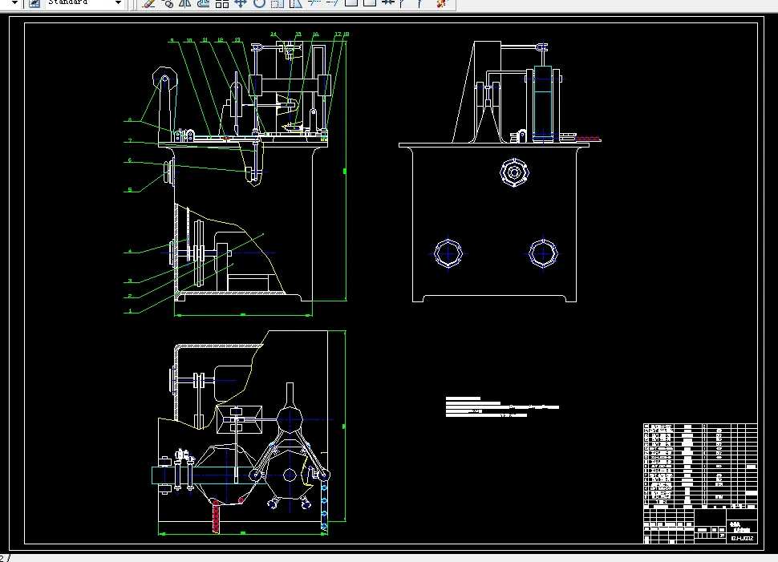This screenshot has width=778, height=562.
Task: Open the Array tool
Action: (x=222, y=3)
